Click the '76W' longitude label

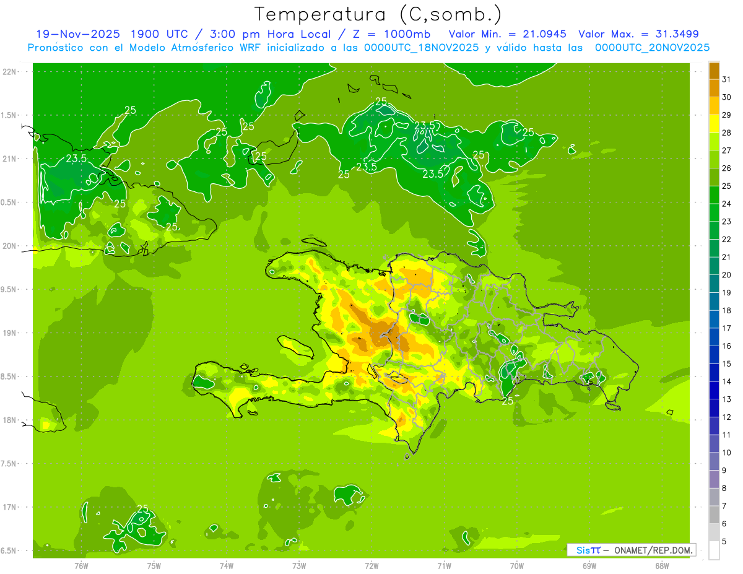pos(81,565)
